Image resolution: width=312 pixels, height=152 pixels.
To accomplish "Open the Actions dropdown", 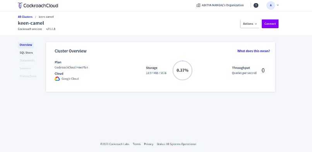I will point(250,24).
